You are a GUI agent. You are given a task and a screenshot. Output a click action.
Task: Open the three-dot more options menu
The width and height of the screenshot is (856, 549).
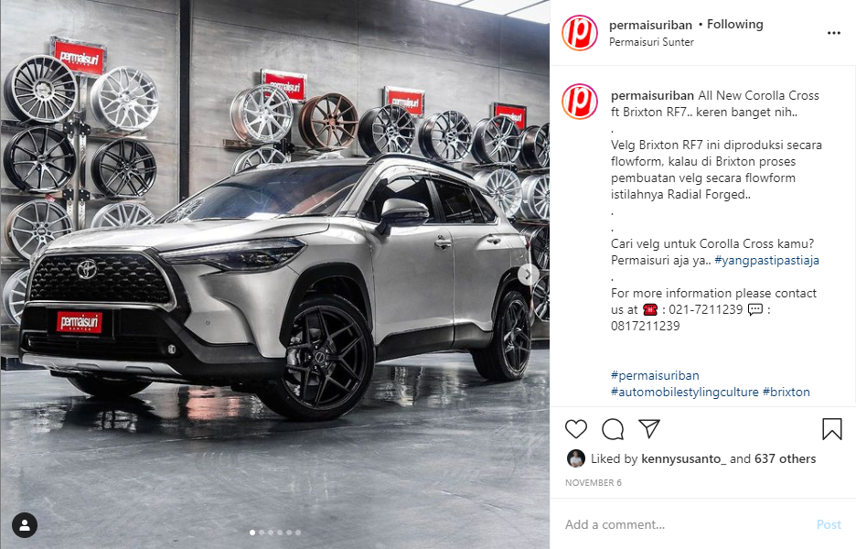tap(834, 33)
